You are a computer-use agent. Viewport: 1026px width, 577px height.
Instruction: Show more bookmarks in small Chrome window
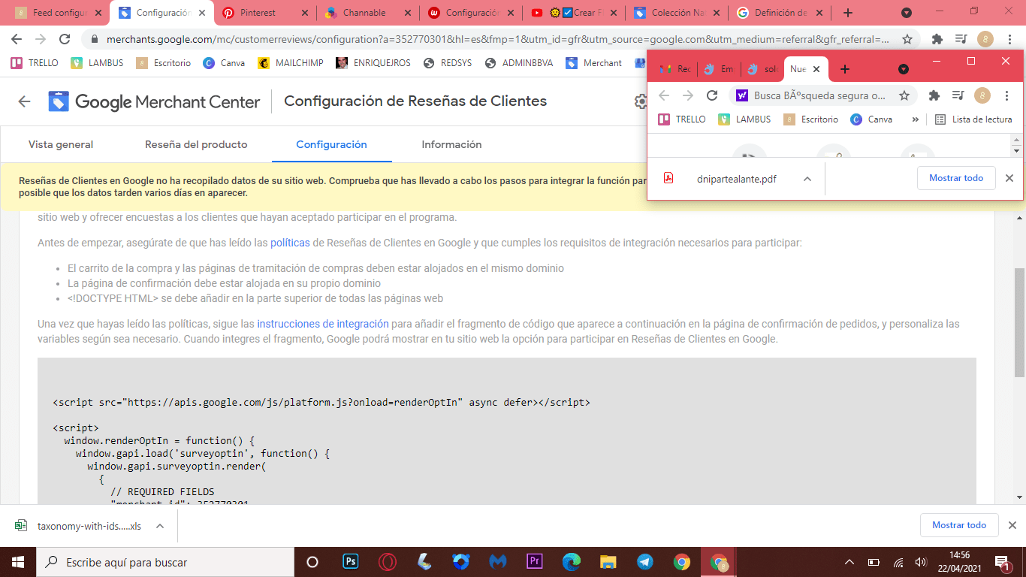(915, 119)
